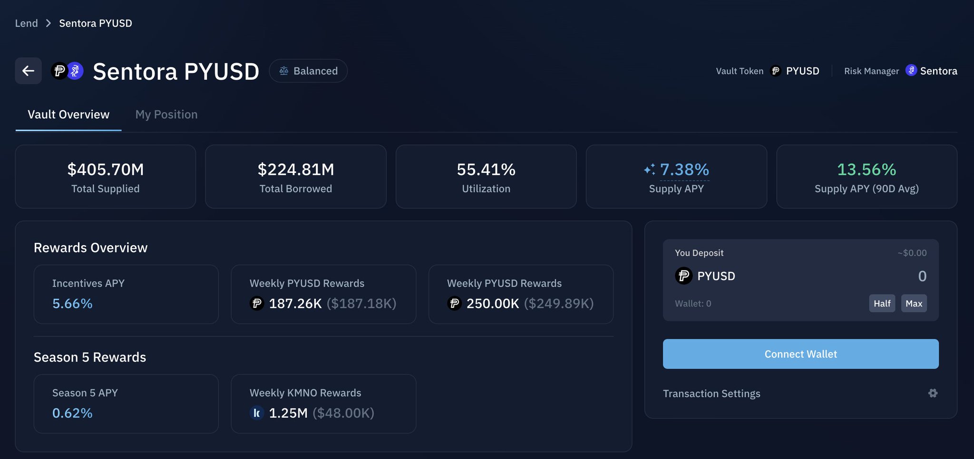The width and height of the screenshot is (974, 459).
Task: Click the PYUSD icon beside Vault Token
Action: pyautogui.click(x=775, y=71)
